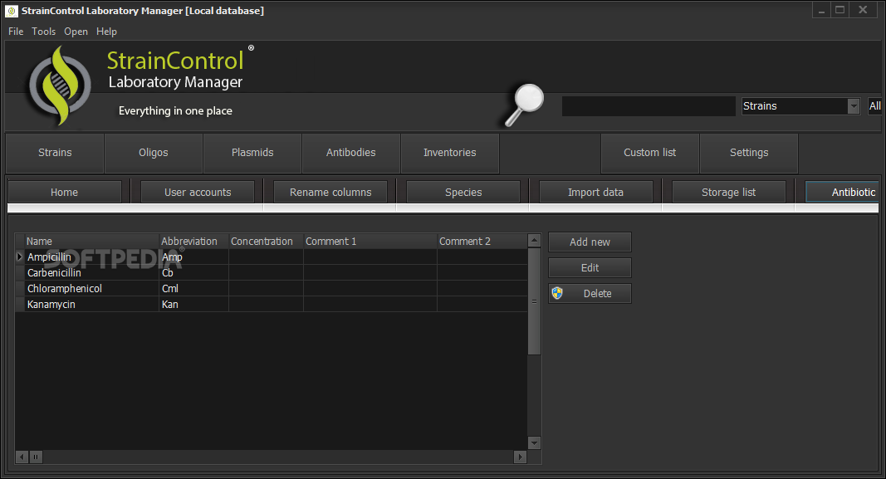Image resolution: width=886 pixels, height=479 pixels.
Task: Click the Cb abbreviation cell
Action: tap(193, 273)
